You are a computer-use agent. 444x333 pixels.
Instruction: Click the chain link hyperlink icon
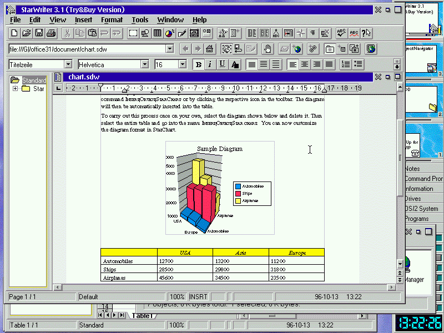coord(313,49)
